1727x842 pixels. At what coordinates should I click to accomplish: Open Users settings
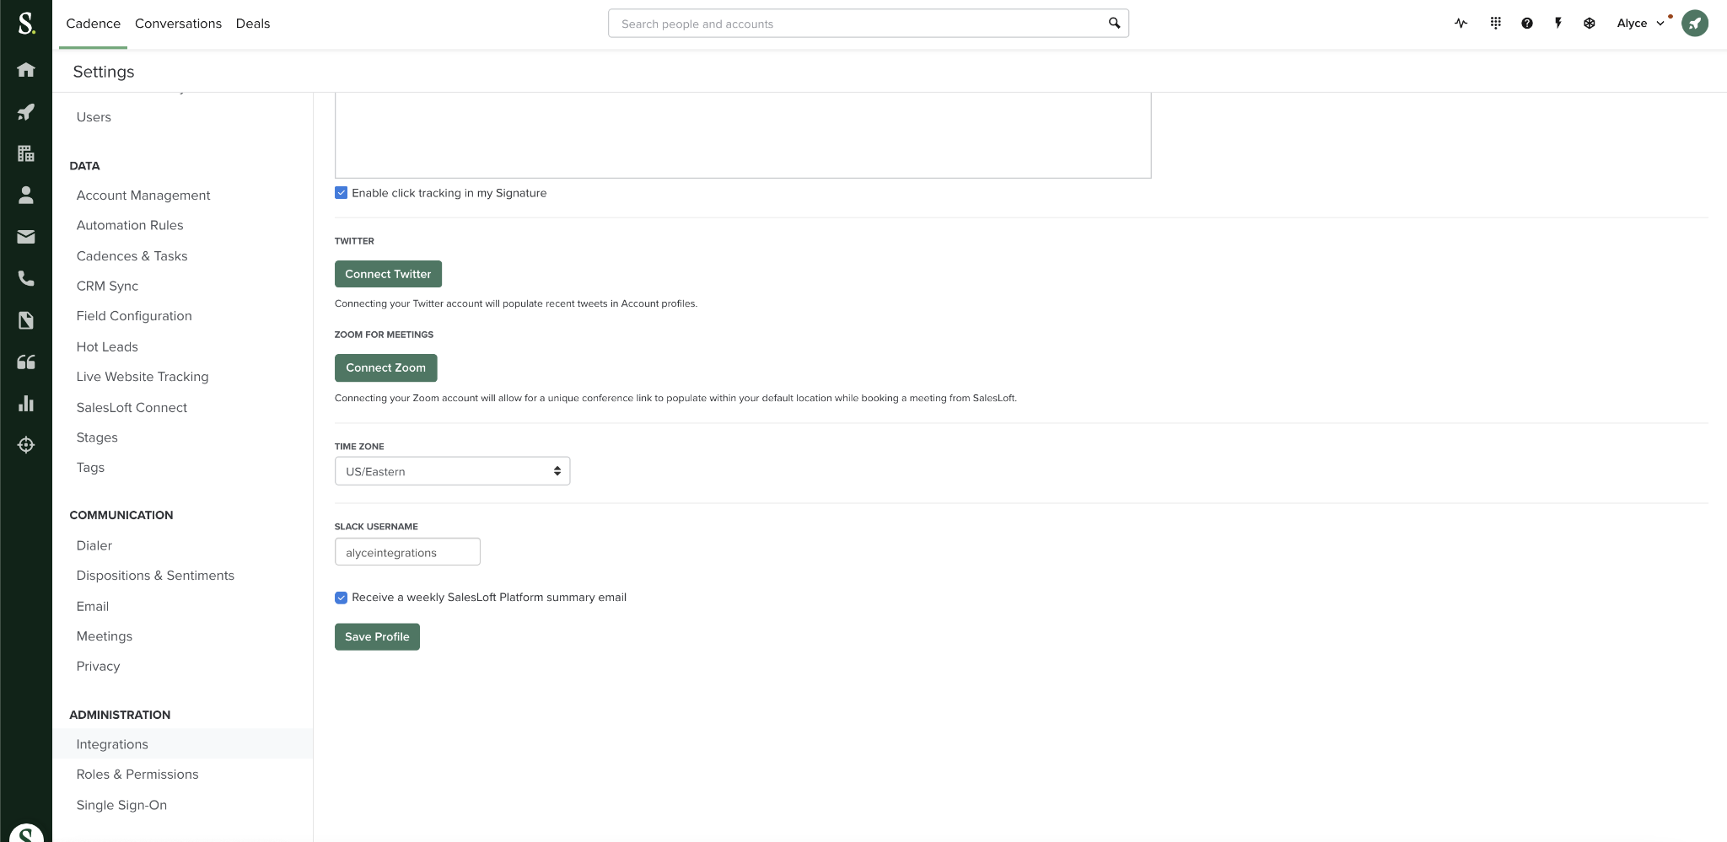94,117
